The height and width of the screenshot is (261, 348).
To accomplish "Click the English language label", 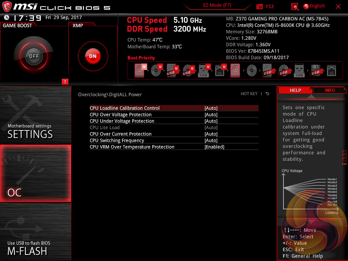I will tap(317, 6).
